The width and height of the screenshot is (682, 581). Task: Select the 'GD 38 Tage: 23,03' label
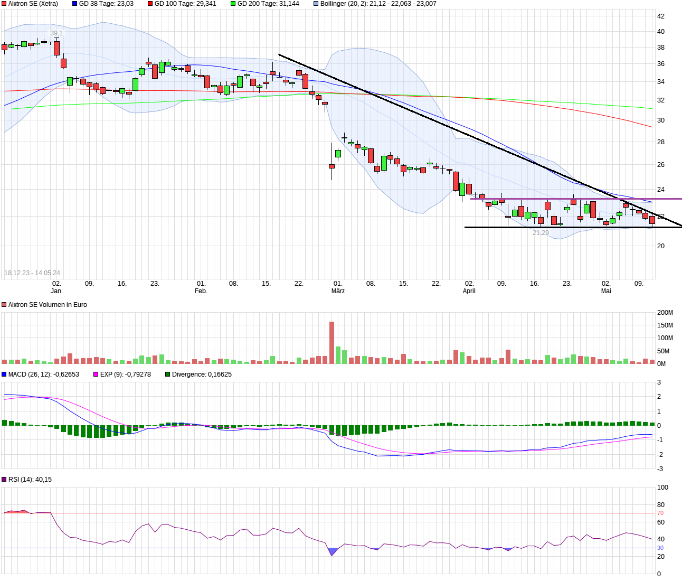[x=106, y=4]
